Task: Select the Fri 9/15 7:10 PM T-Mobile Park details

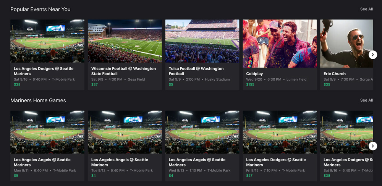Action: click(x=276, y=170)
